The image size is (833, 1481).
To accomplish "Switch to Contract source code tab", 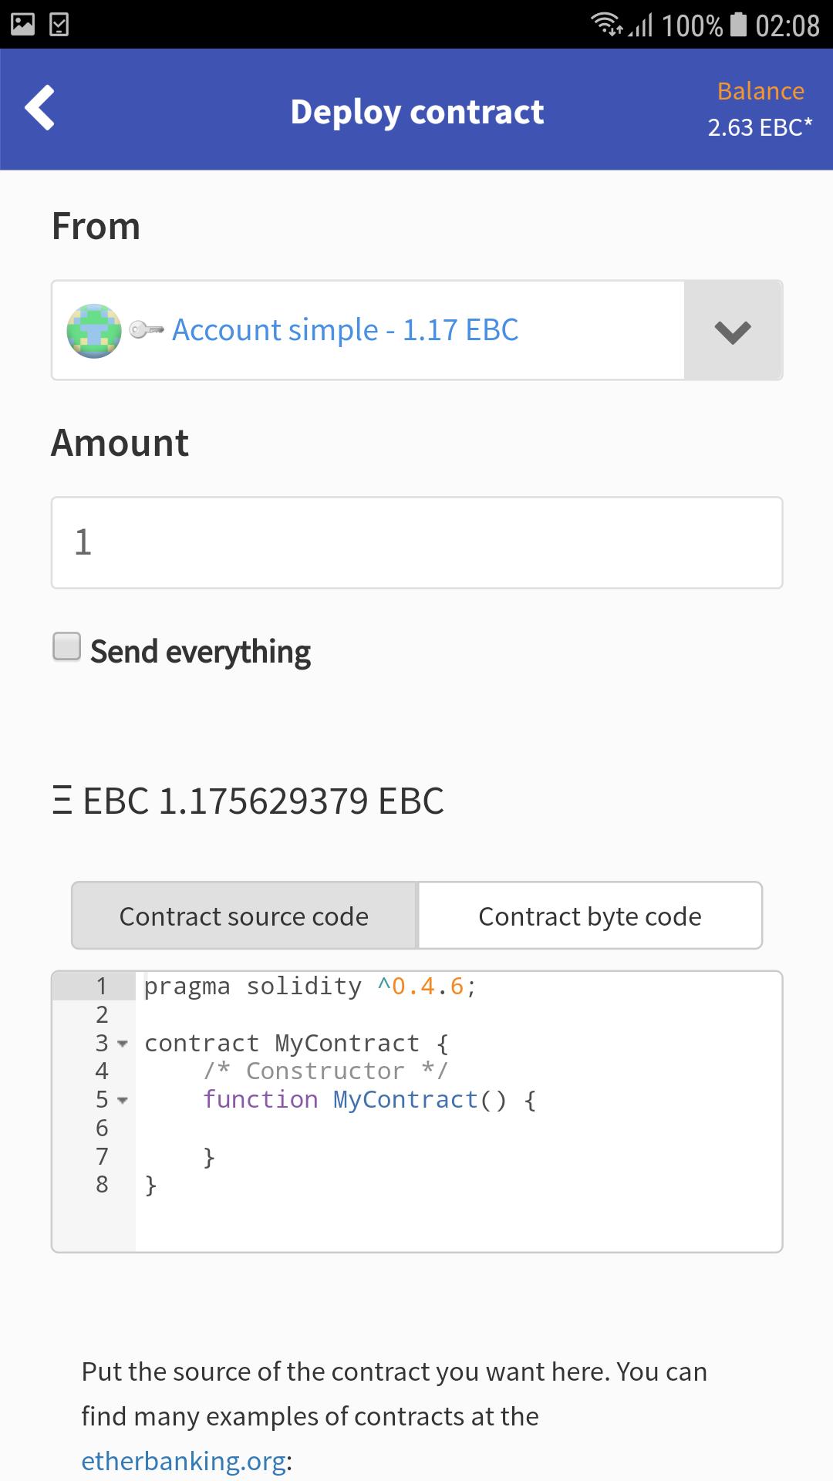I will pos(244,916).
